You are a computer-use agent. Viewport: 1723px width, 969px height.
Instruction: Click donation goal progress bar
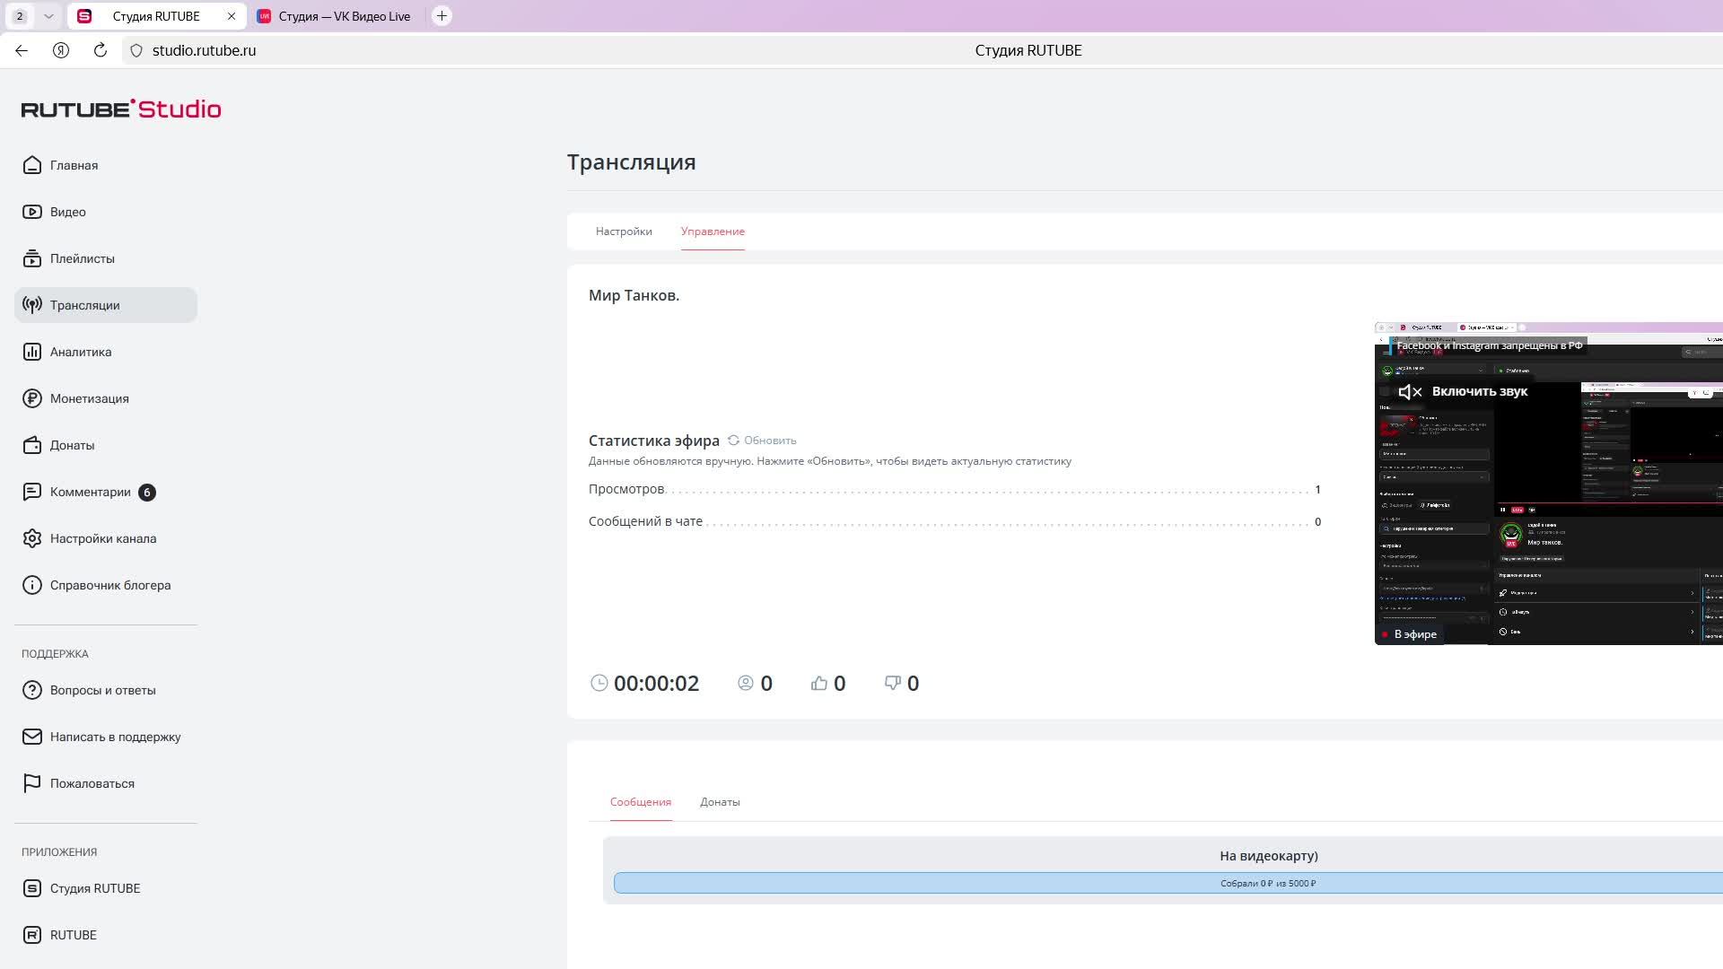(x=1167, y=883)
